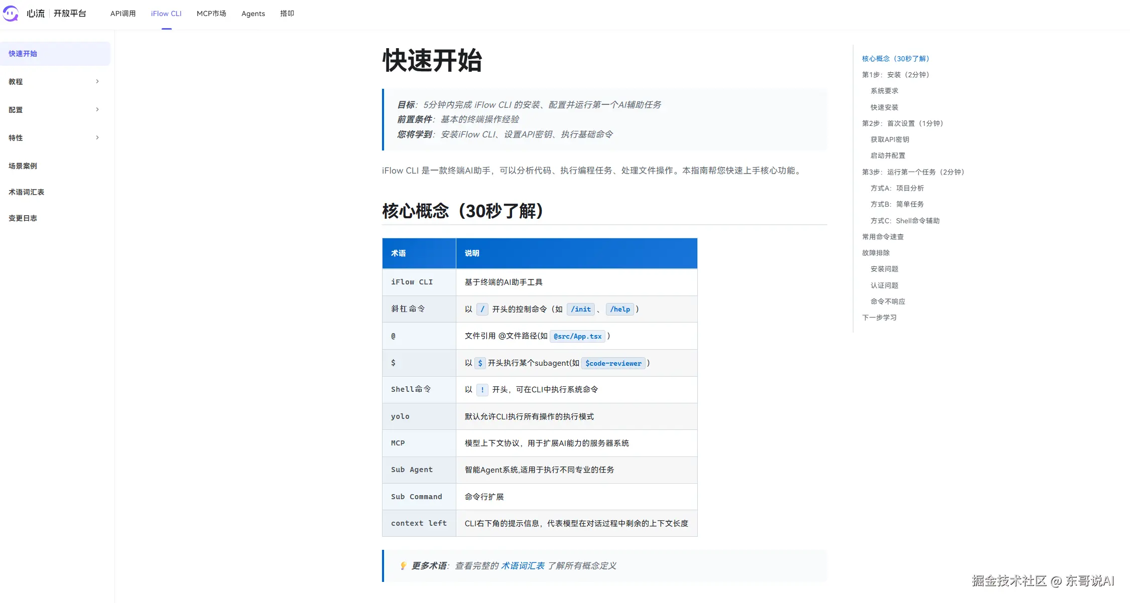Viewport: 1130px width, 603px height.
Task: Expand the 配置 sidebar section
Action: click(x=54, y=109)
